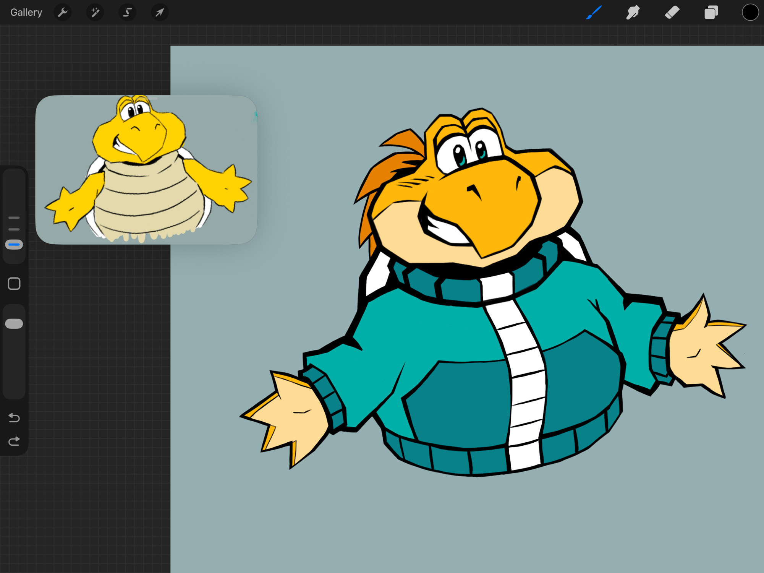Screen dimensions: 764x573
Task: Open the Actions wrench menu
Action: (63, 13)
